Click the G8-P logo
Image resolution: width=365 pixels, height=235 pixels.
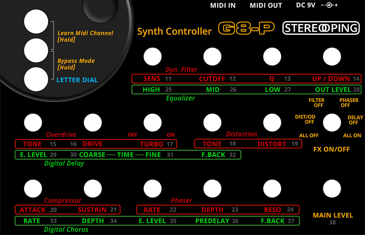click(x=246, y=28)
